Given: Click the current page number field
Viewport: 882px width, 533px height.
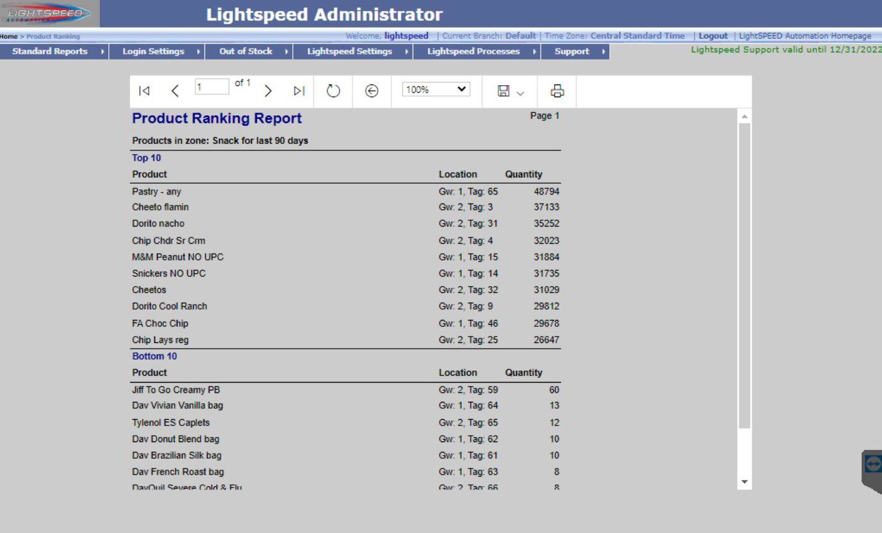Looking at the screenshot, I should 212,86.
